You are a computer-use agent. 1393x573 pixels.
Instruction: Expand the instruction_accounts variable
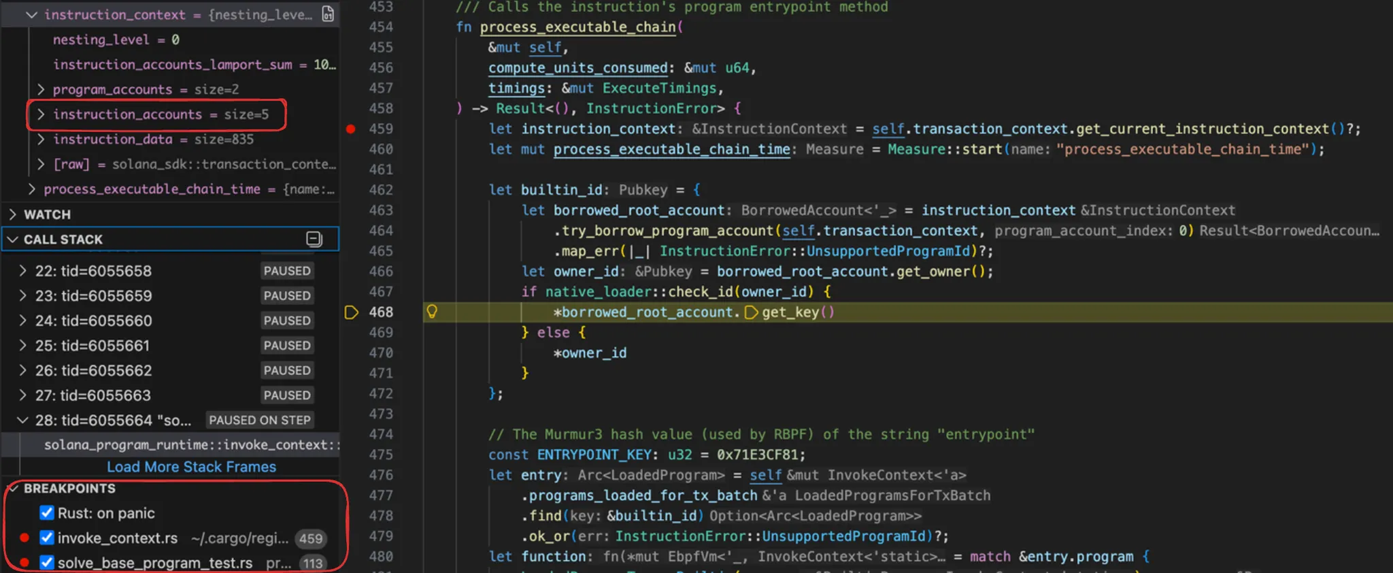41,114
